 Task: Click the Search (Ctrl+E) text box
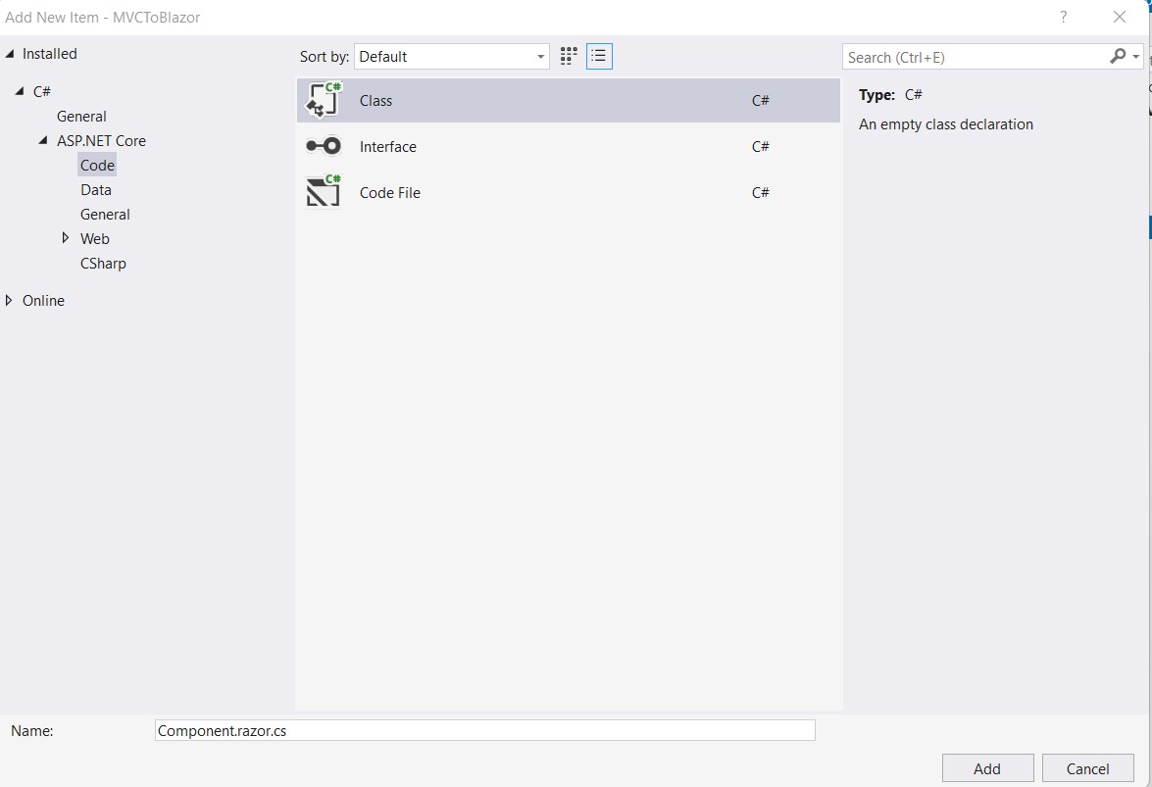click(x=971, y=57)
